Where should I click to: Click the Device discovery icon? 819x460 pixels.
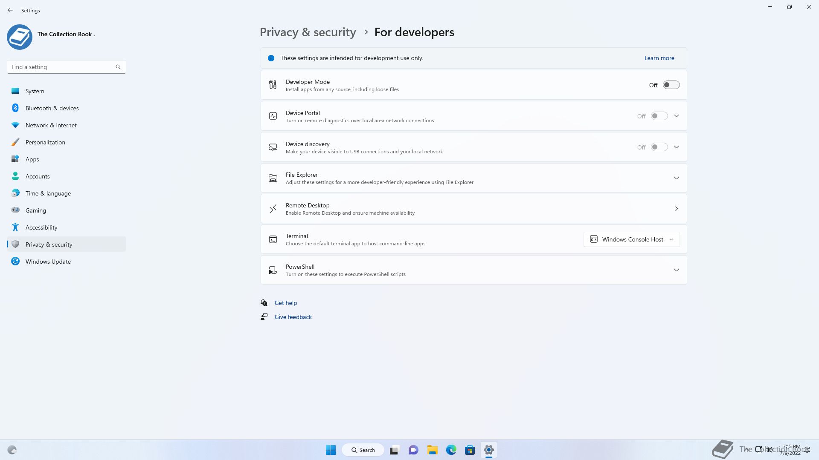pos(273,147)
